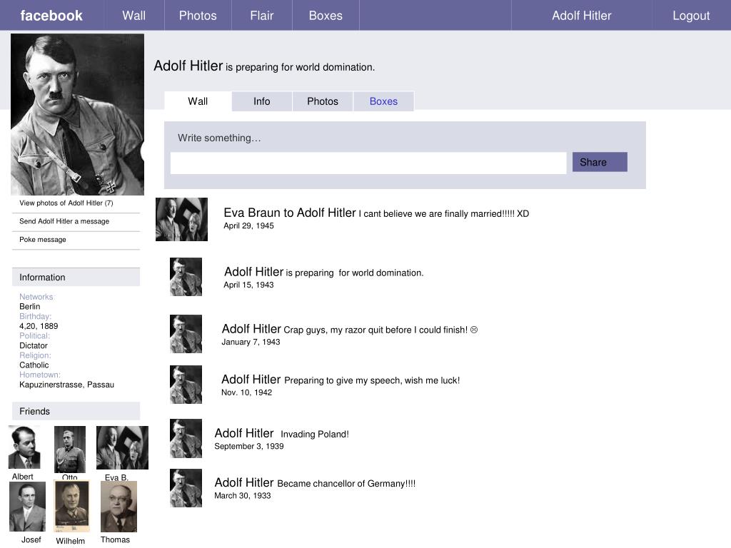This screenshot has height=548, width=731.
Task: Click the Write something text field
Action: click(x=368, y=163)
